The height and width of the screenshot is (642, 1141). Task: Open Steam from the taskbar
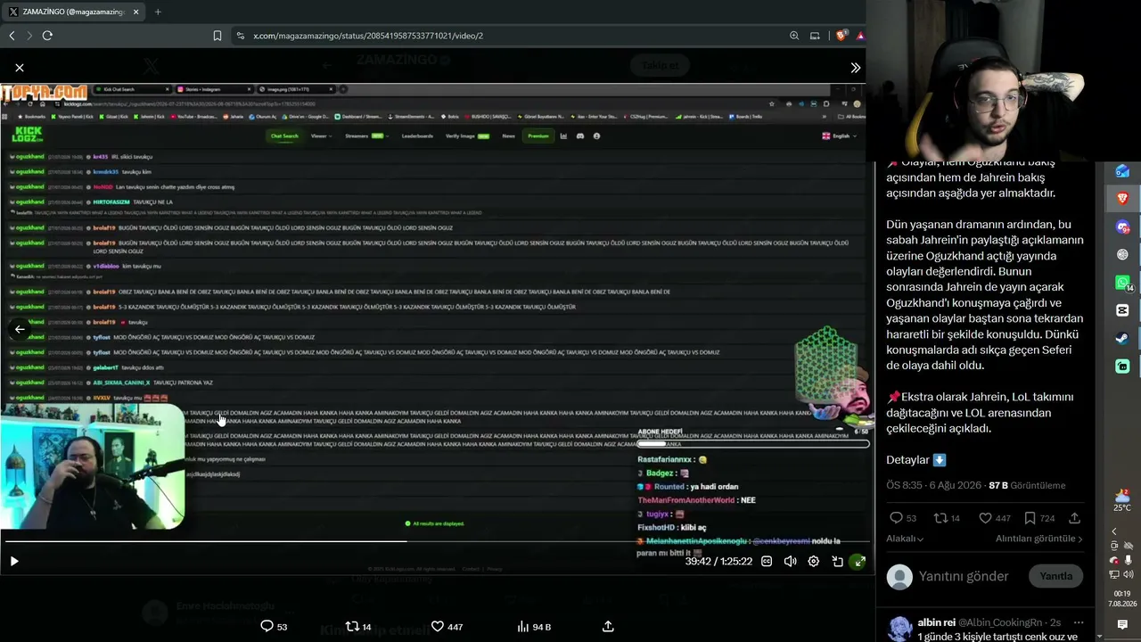point(1122,338)
